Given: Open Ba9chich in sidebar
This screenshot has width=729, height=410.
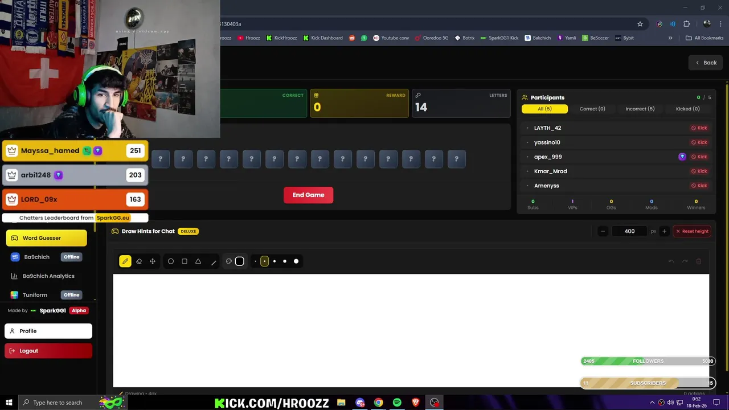Looking at the screenshot, I should tap(46, 257).
